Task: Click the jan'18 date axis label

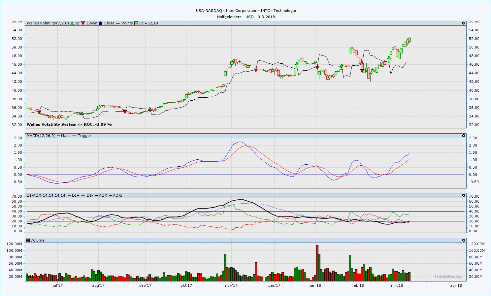Action: (315, 285)
